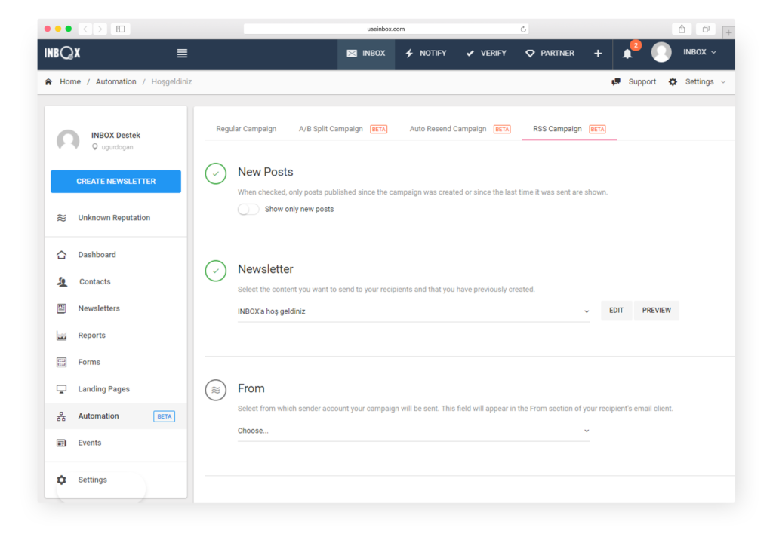
Task: Open Dashboard from the sidebar
Action: click(97, 255)
